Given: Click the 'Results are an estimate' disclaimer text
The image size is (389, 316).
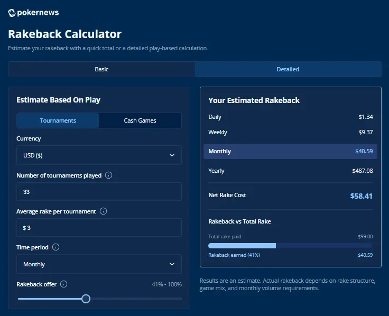Looking at the screenshot, I should [288, 284].
